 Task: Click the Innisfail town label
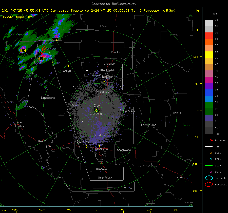click(x=102, y=92)
